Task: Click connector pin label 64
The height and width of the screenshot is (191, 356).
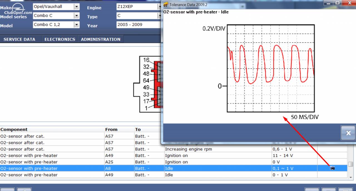Action: tap(146, 81)
